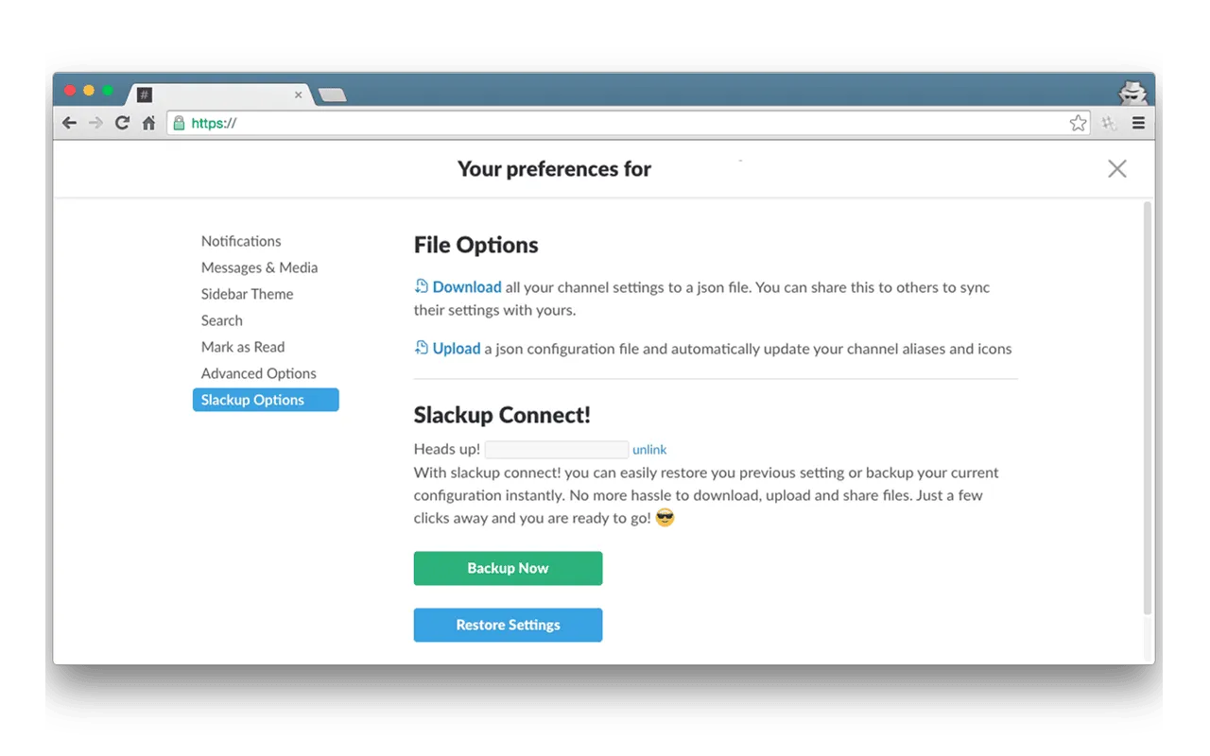Click the Upload configuration link

point(456,349)
